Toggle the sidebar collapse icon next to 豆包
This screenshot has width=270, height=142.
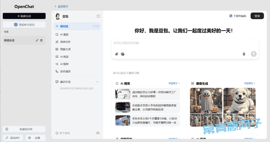98,16
